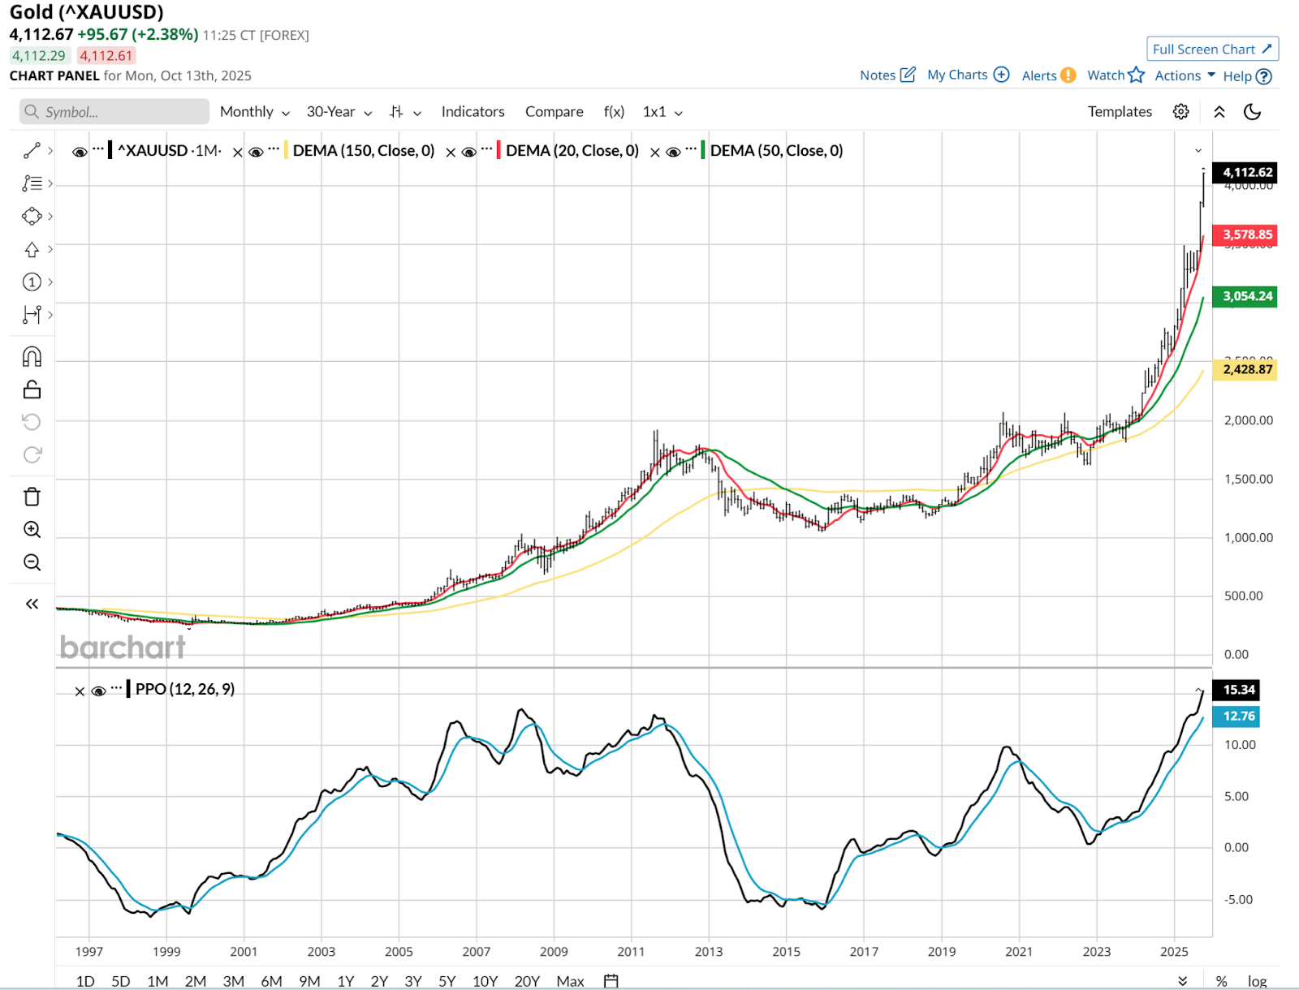Screen dimensions: 1299x990
Task: Zoom out using magnifier minus icon
Action: [32, 562]
